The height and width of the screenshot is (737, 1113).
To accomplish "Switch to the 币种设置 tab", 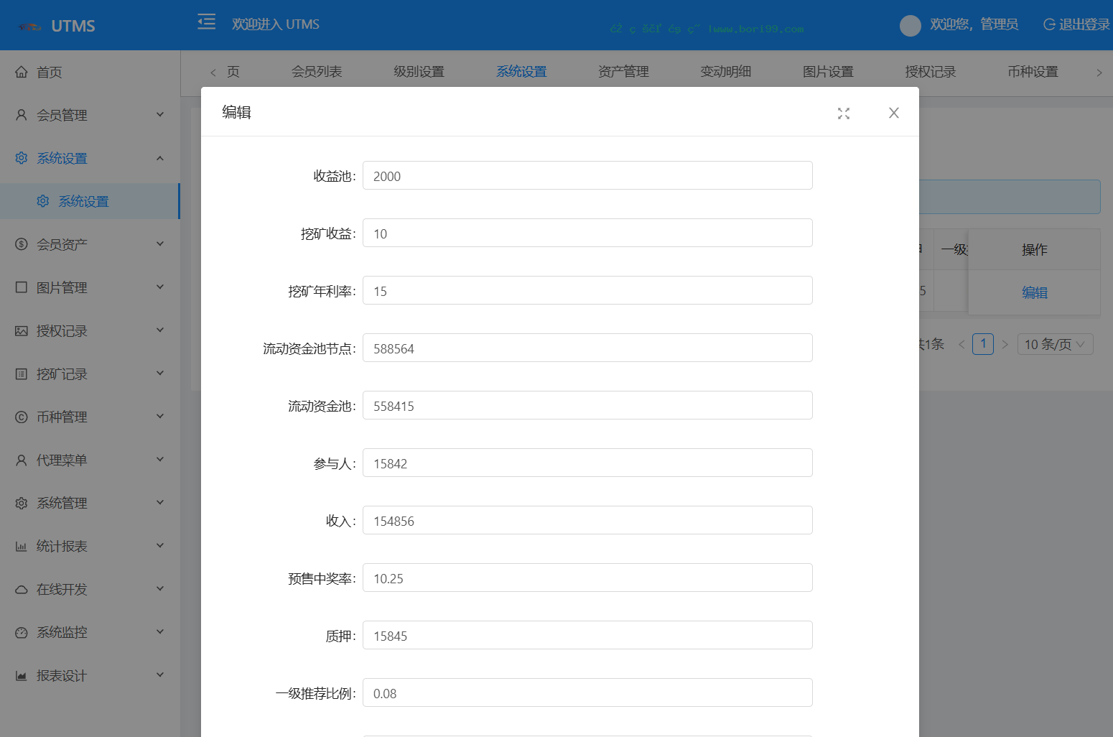I will pyautogui.click(x=1033, y=72).
